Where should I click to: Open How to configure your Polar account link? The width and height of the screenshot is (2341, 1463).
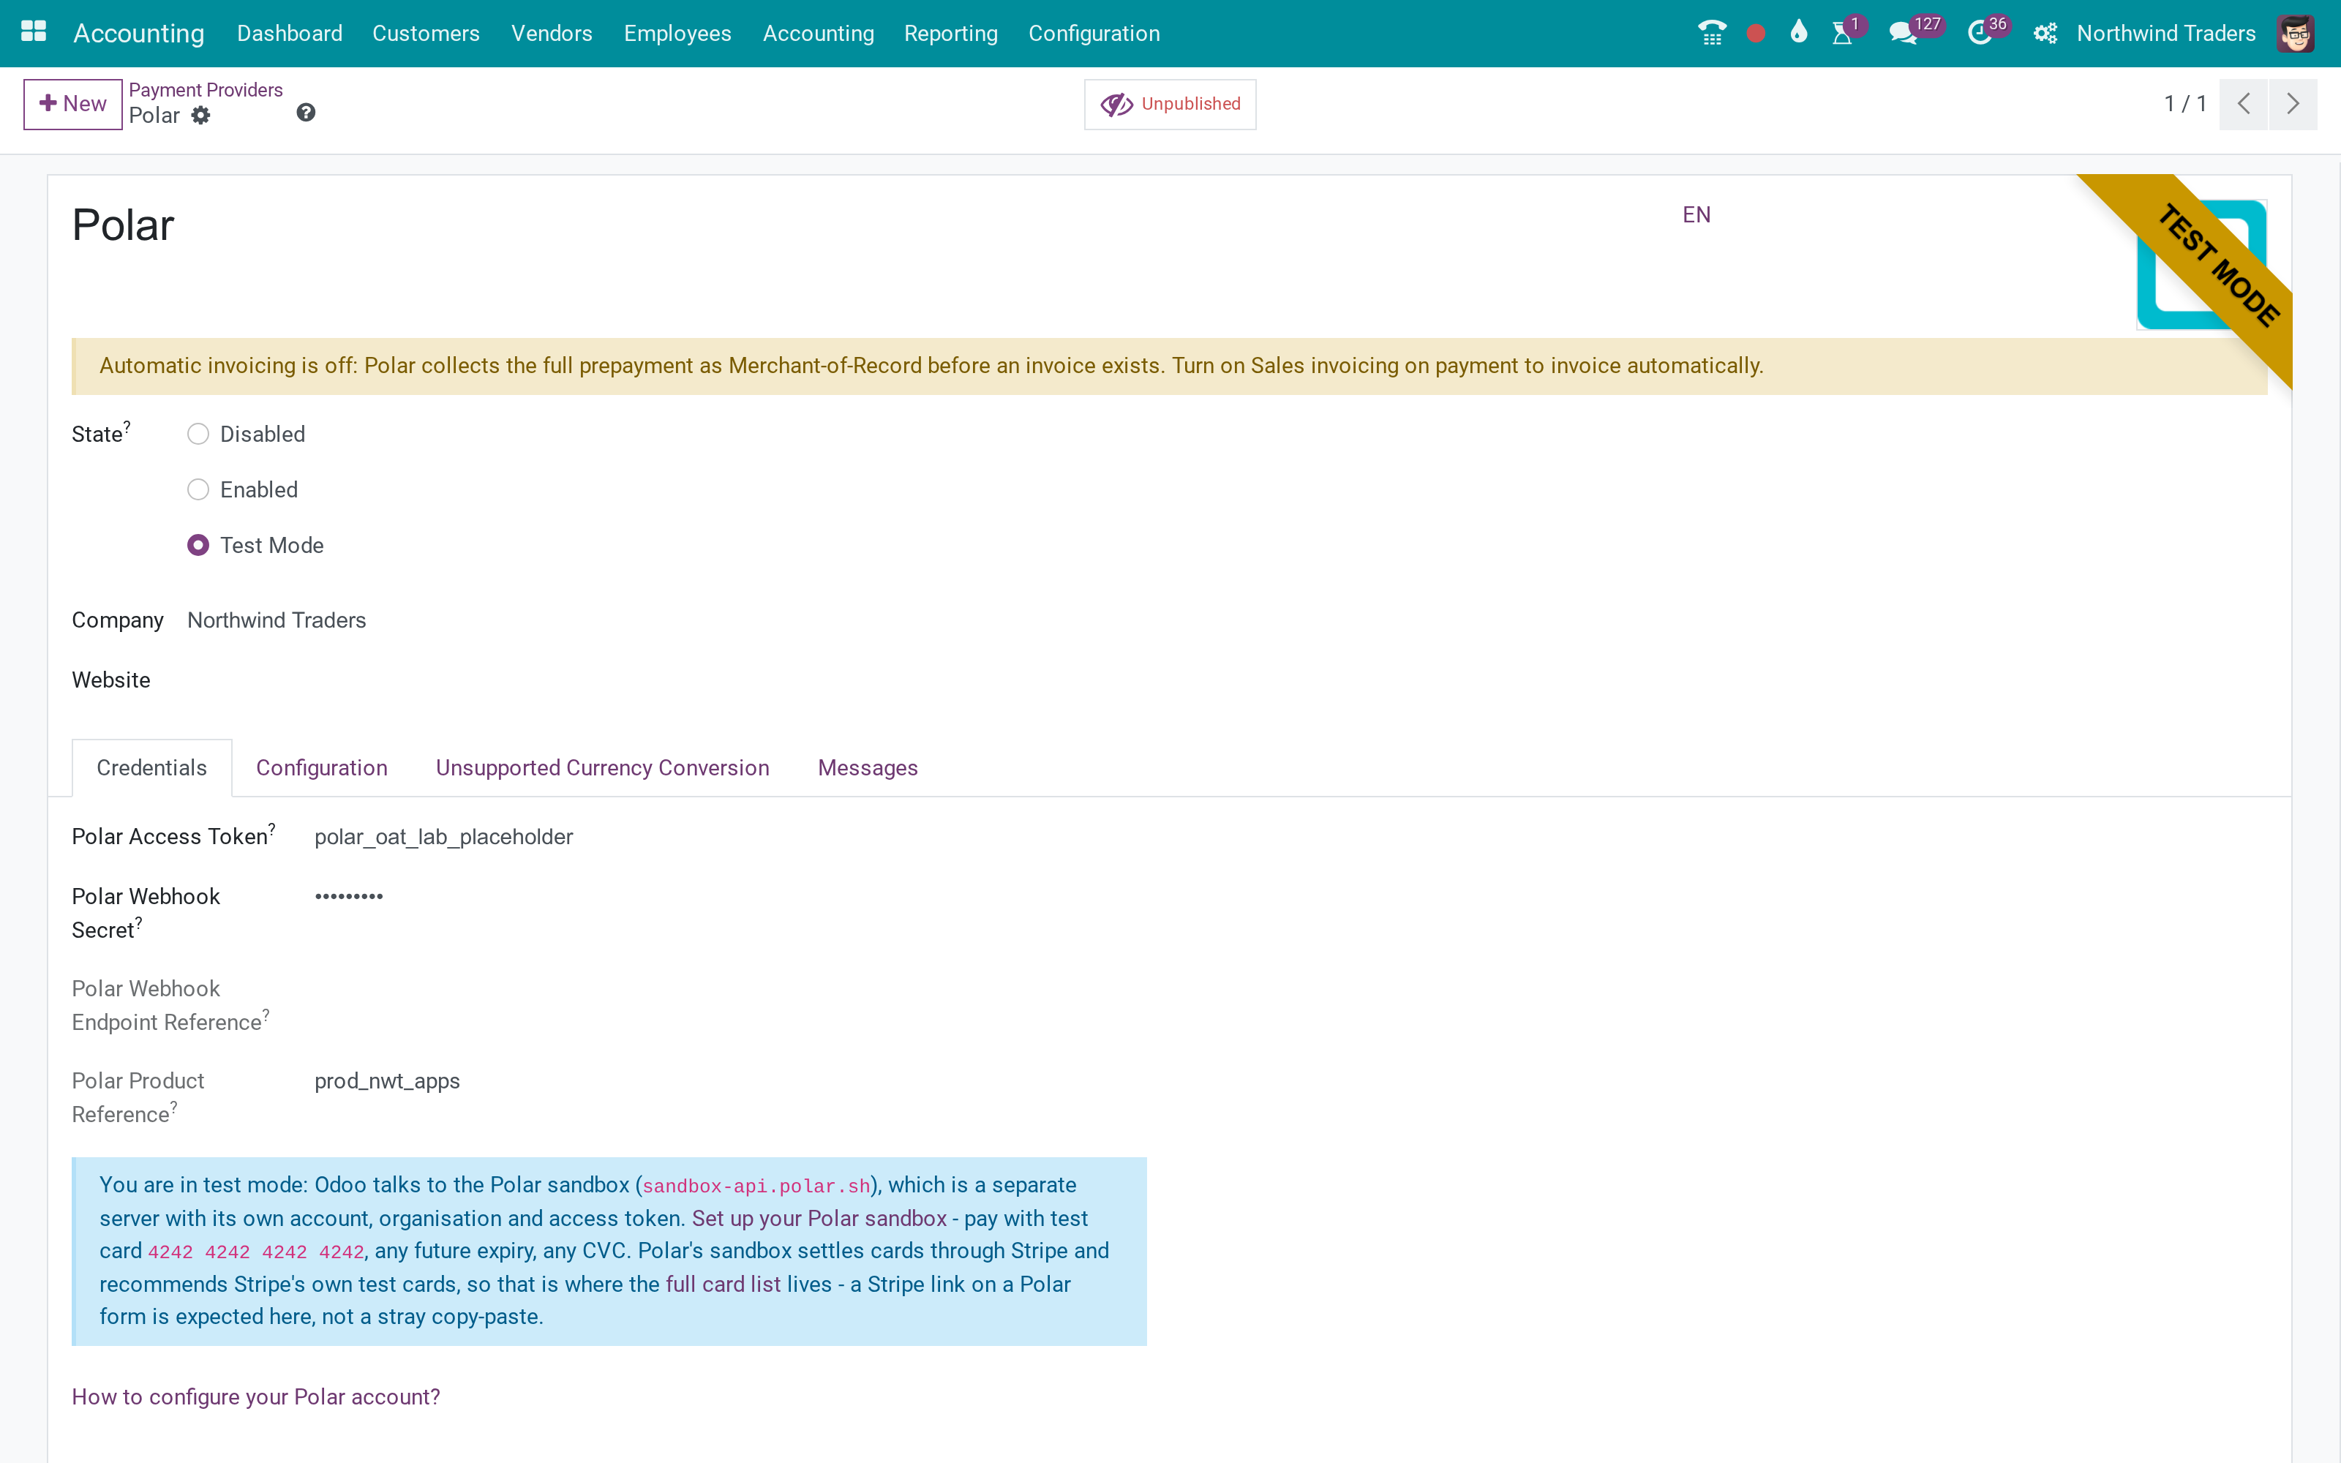(x=255, y=1396)
